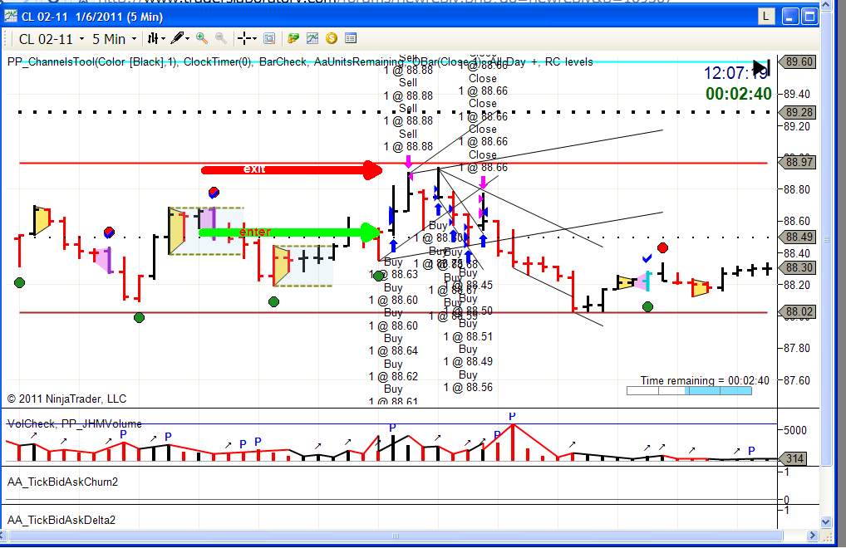The image size is (846, 548).
Task: Activate the crosshair cursor icon
Action: (244, 38)
